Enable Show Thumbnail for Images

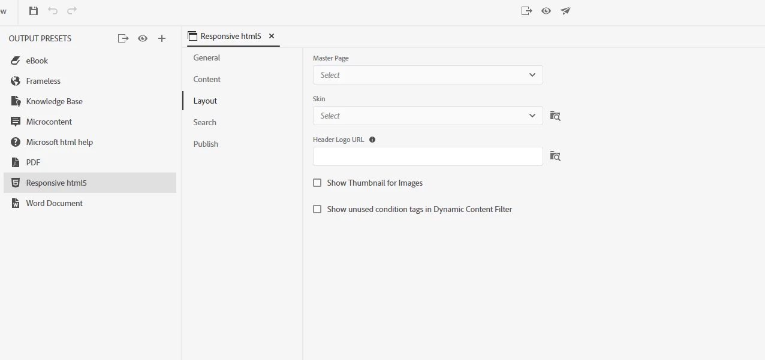tap(317, 183)
